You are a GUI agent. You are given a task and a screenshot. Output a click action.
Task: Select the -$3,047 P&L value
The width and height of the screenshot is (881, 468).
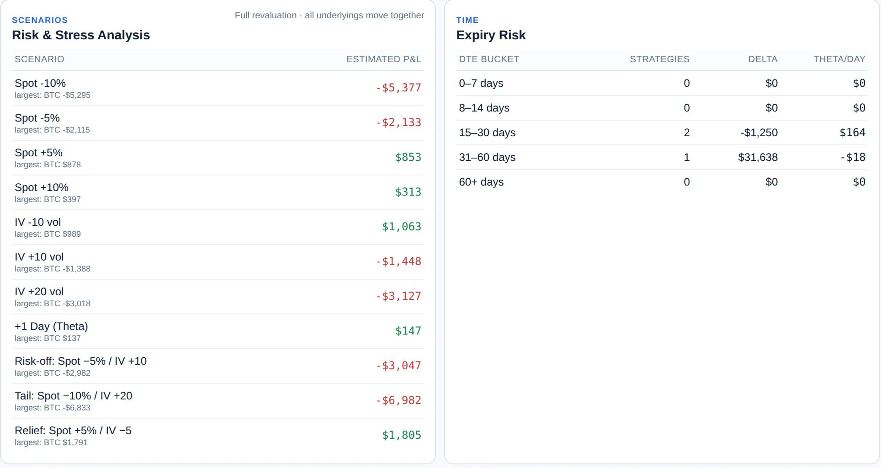click(x=398, y=366)
